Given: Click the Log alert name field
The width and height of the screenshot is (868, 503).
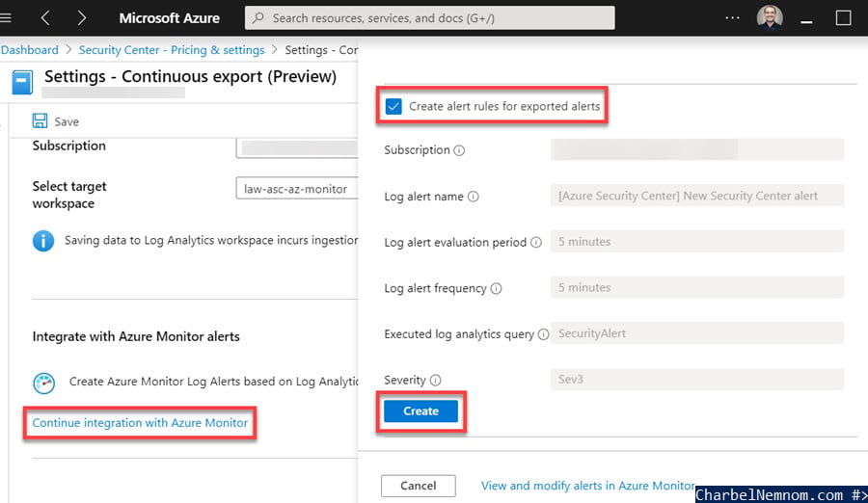Looking at the screenshot, I should coord(697,196).
